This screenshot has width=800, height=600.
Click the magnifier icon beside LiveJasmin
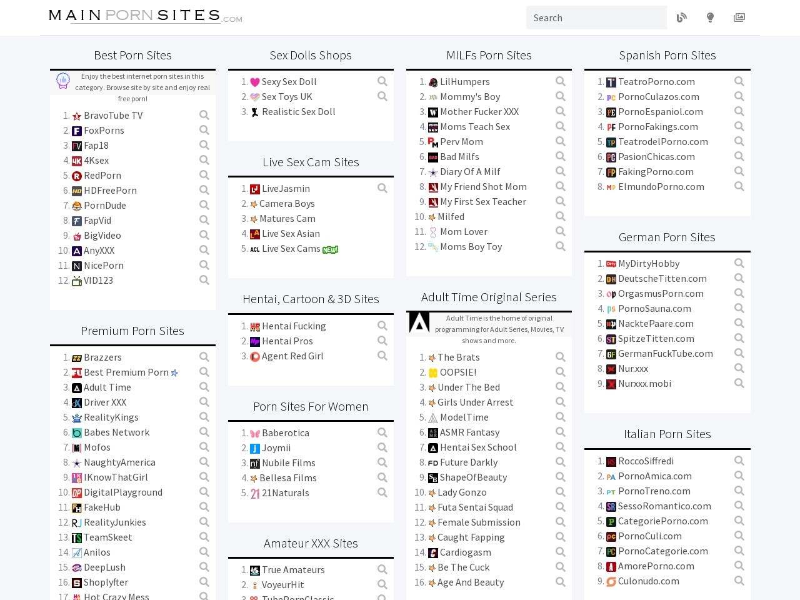382,188
